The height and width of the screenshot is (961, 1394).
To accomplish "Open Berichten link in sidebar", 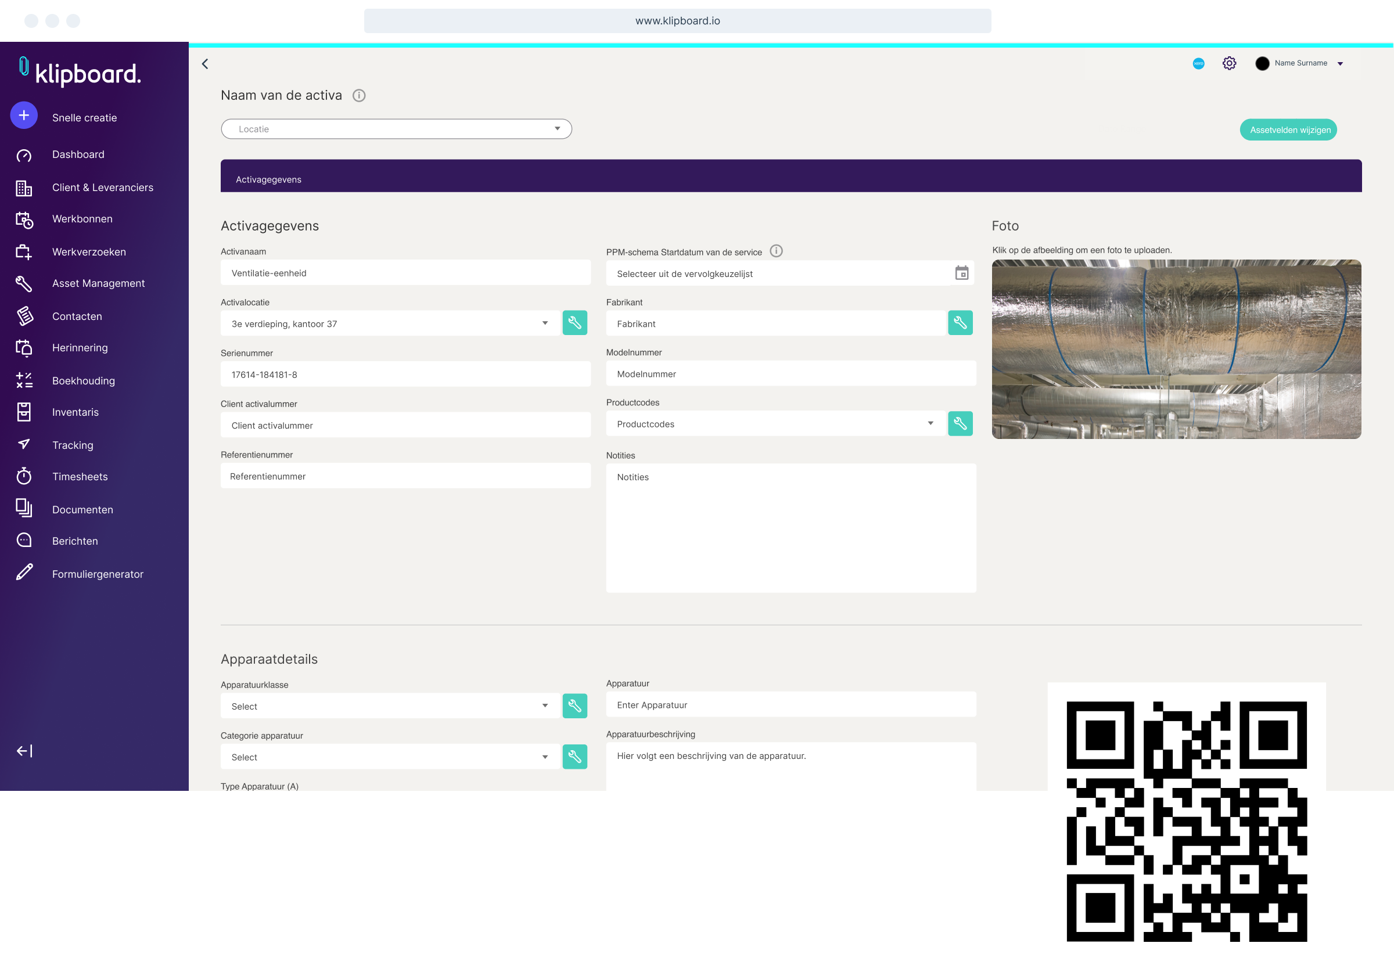I will coord(76,541).
